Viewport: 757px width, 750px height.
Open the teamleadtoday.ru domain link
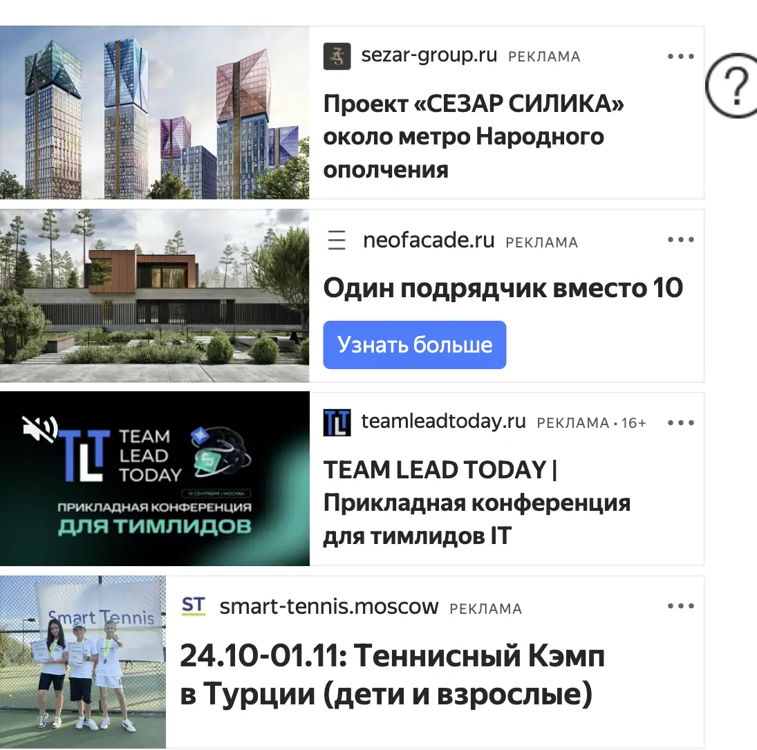[444, 422]
